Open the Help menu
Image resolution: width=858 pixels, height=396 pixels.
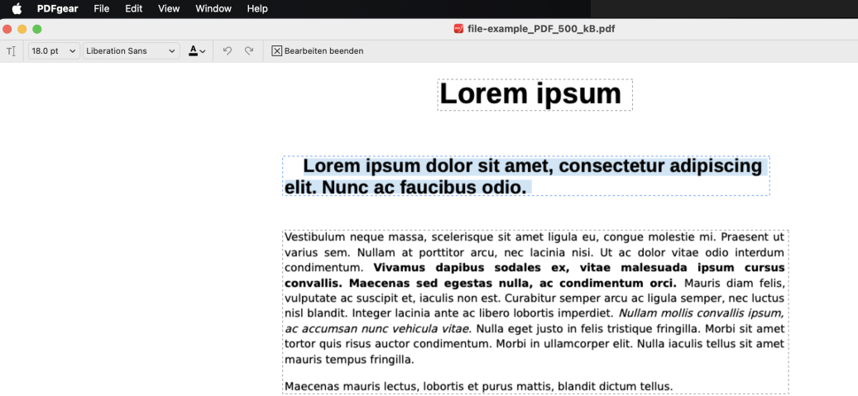257,9
